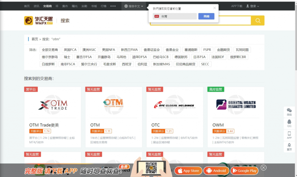Filter by SECC
The image size is (297, 177).
coord(205,64)
